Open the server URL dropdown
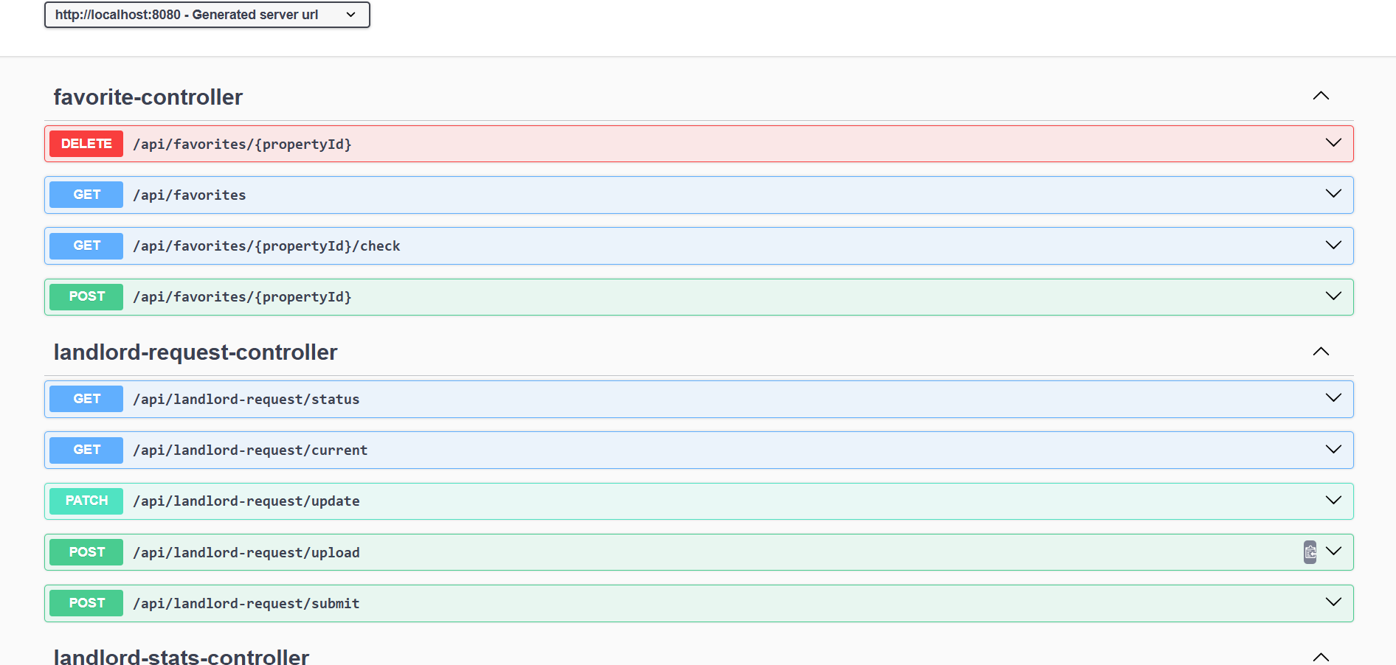 [207, 15]
